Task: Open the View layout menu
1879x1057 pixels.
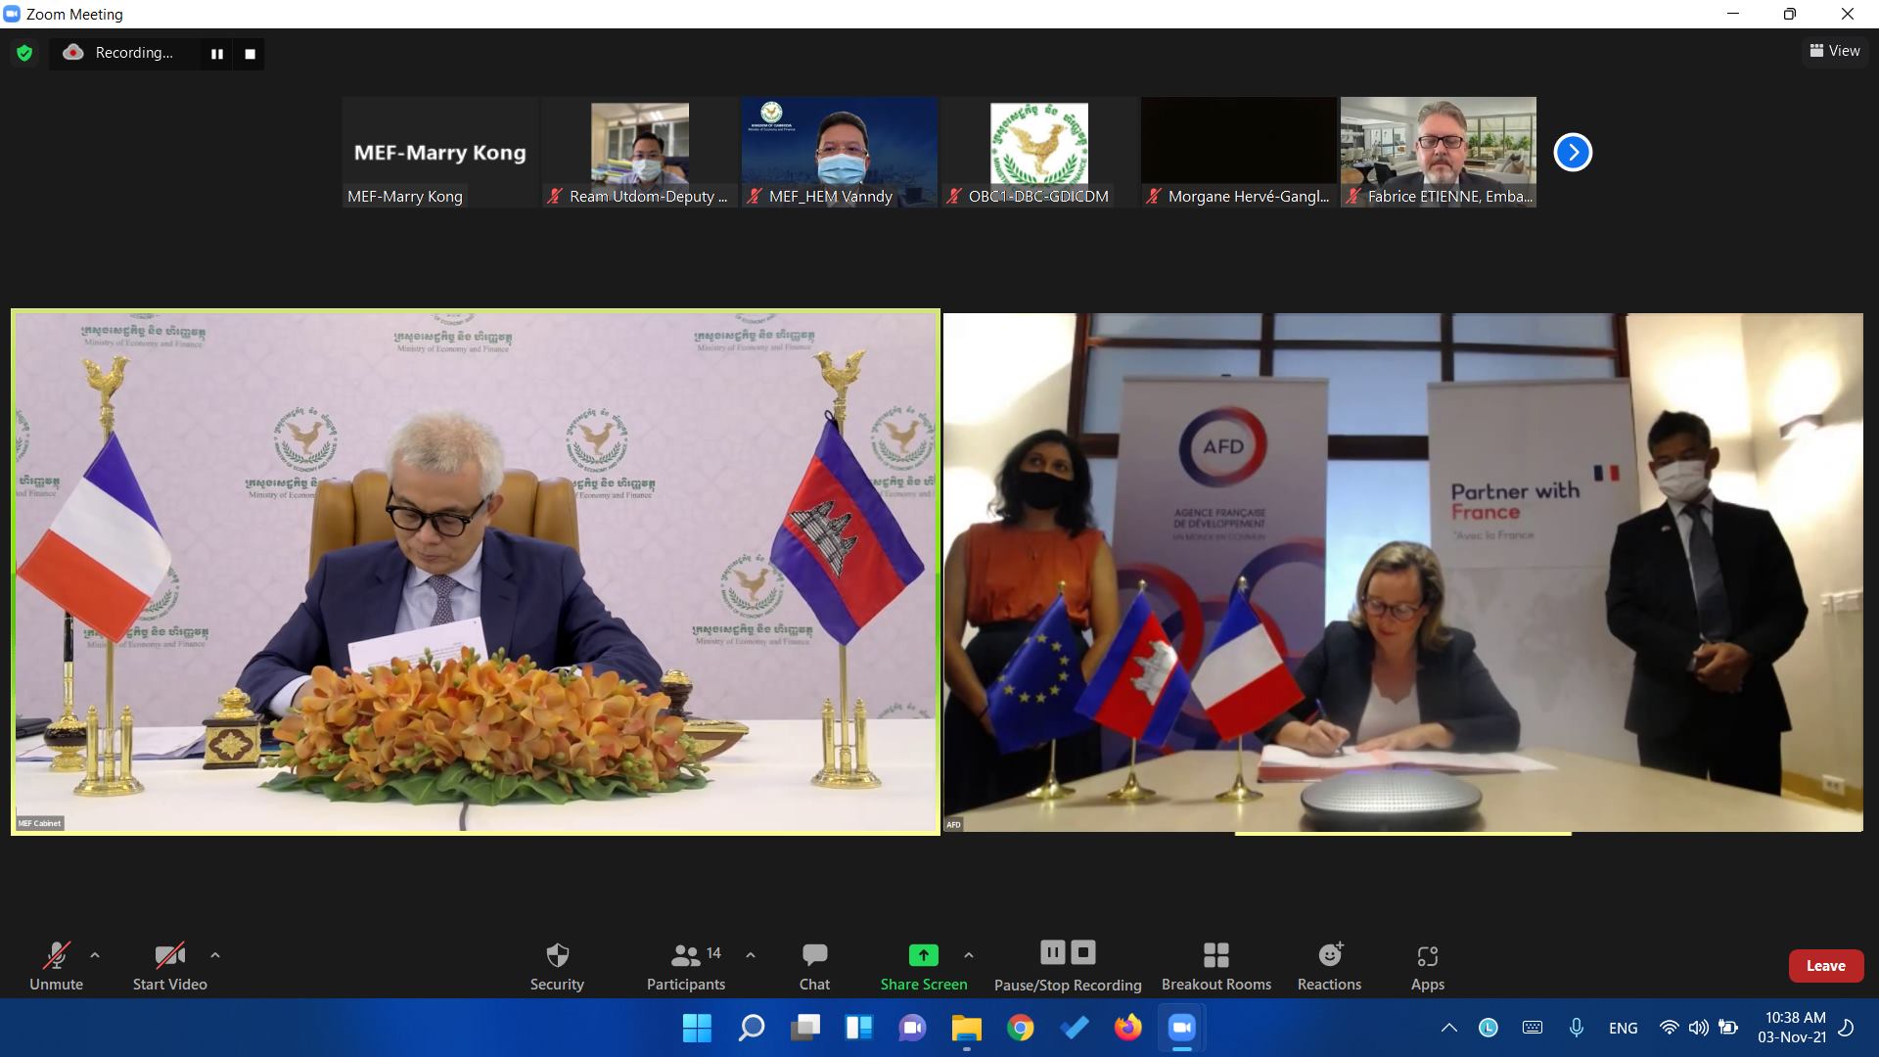Action: tap(1835, 51)
